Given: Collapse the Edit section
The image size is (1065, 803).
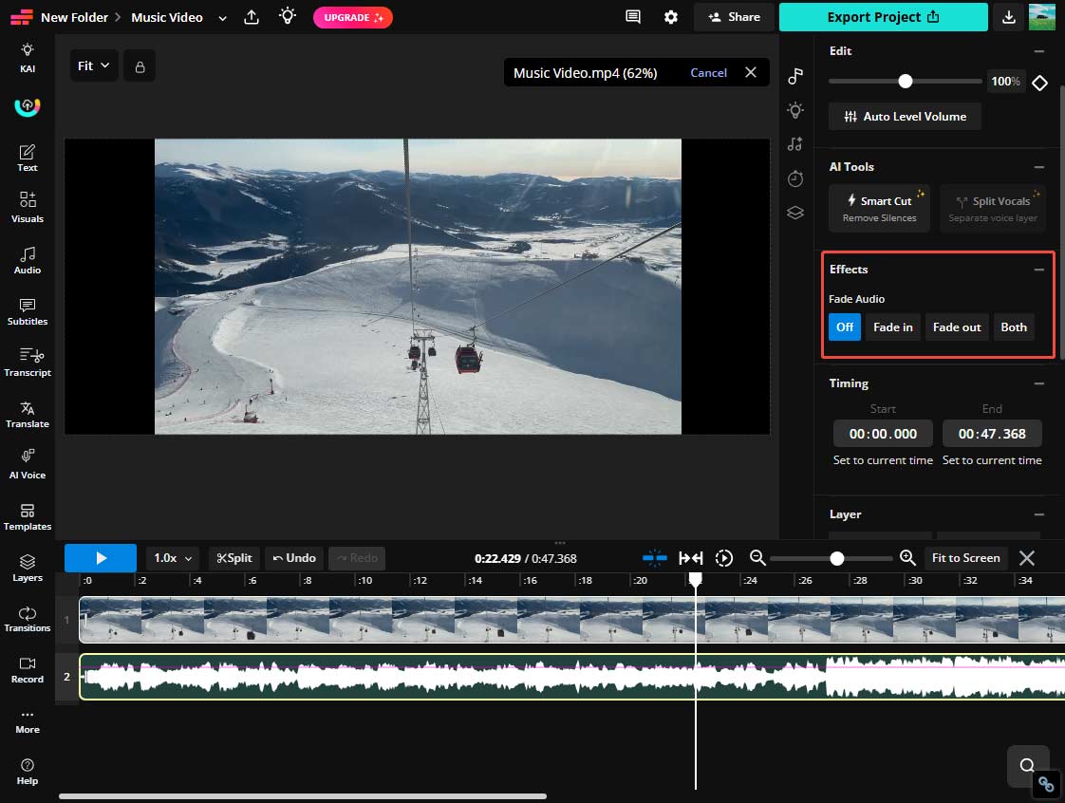Looking at the screenshot, I should (1038, 51).
